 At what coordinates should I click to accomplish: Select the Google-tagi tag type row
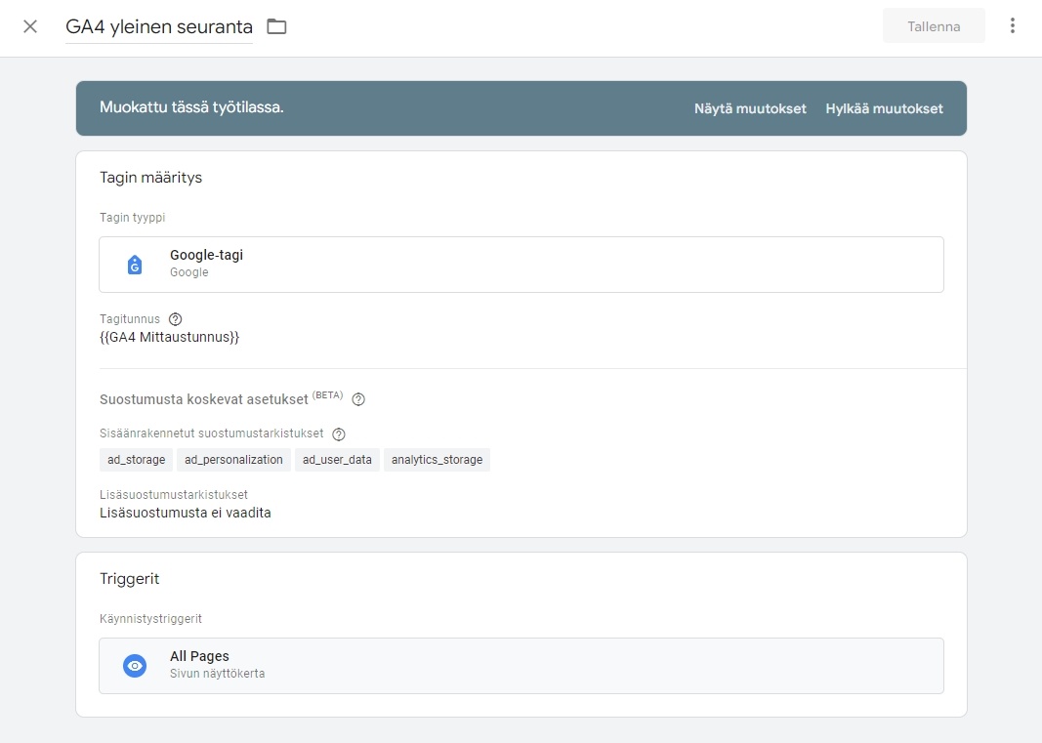coord(521,265)
